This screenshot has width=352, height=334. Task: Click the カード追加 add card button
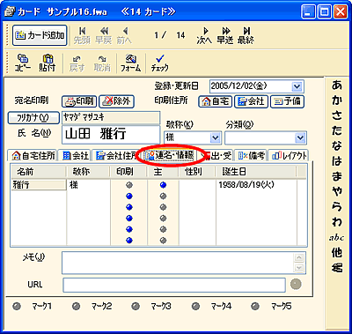40,35
